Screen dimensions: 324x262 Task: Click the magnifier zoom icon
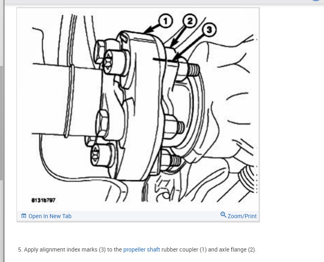(x=223, y=215)
